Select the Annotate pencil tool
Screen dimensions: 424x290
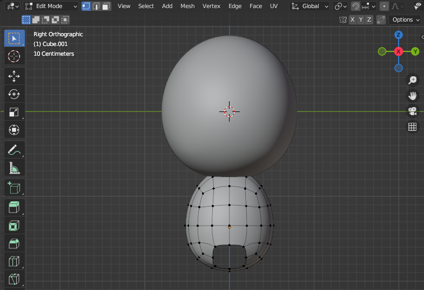(x=14, y=150)
